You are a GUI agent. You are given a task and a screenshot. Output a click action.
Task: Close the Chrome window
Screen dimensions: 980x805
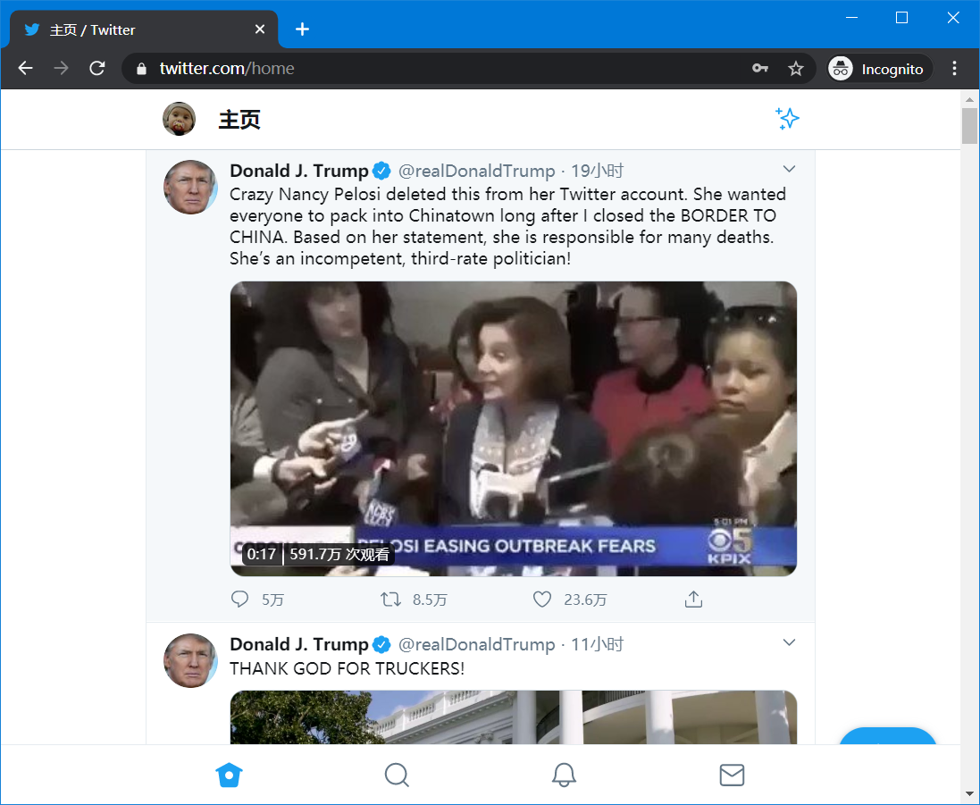pos(952,18)
